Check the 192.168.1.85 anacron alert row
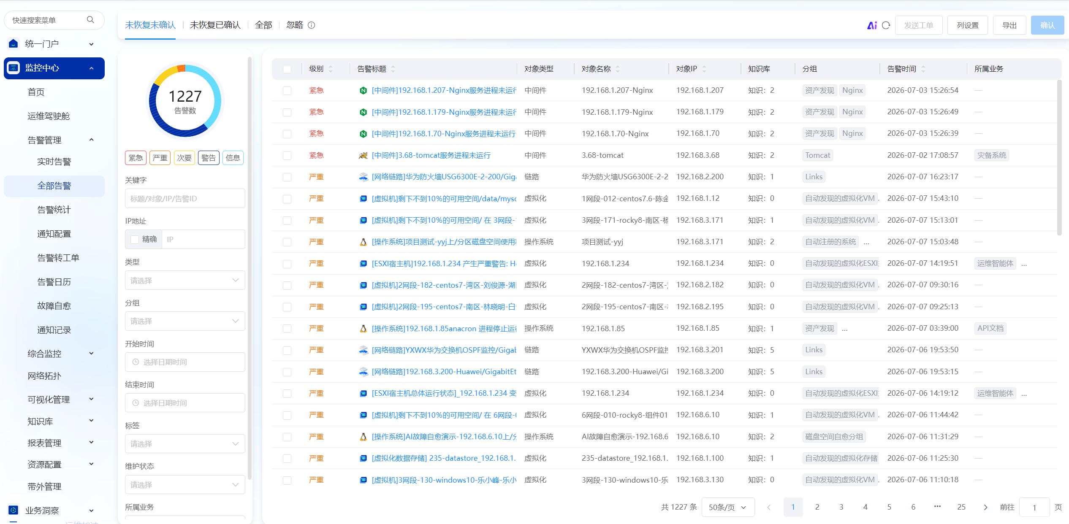1069x524 pixels. click(287, 328)
